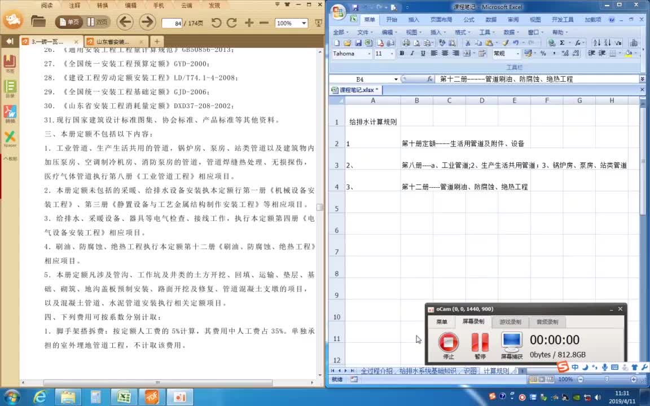Viewport: 650px width, 406px height.
Task: Open convert-to-Word tool in PDF sidebar
Action: [x=10, y=113]
